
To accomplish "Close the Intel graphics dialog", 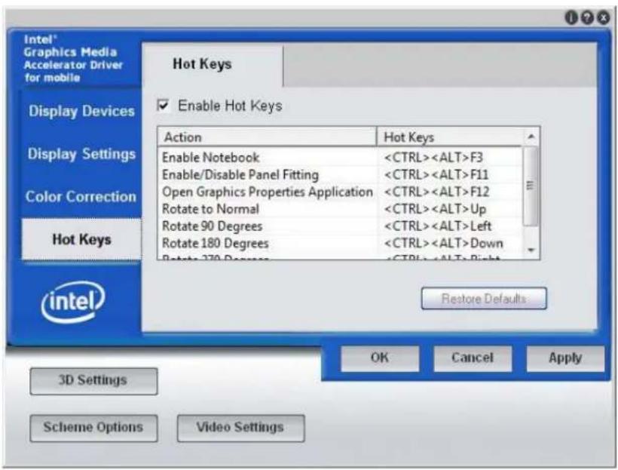I will pyautogui.click(x=603, y=17).
